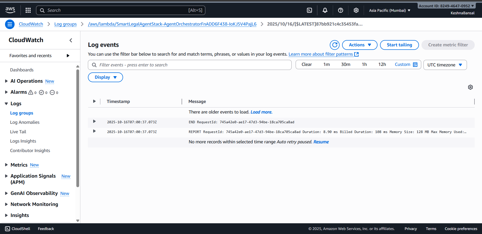482x234 pixels.
Task: Collapse the CloudWatch side panel
Action: click(71, 40)
